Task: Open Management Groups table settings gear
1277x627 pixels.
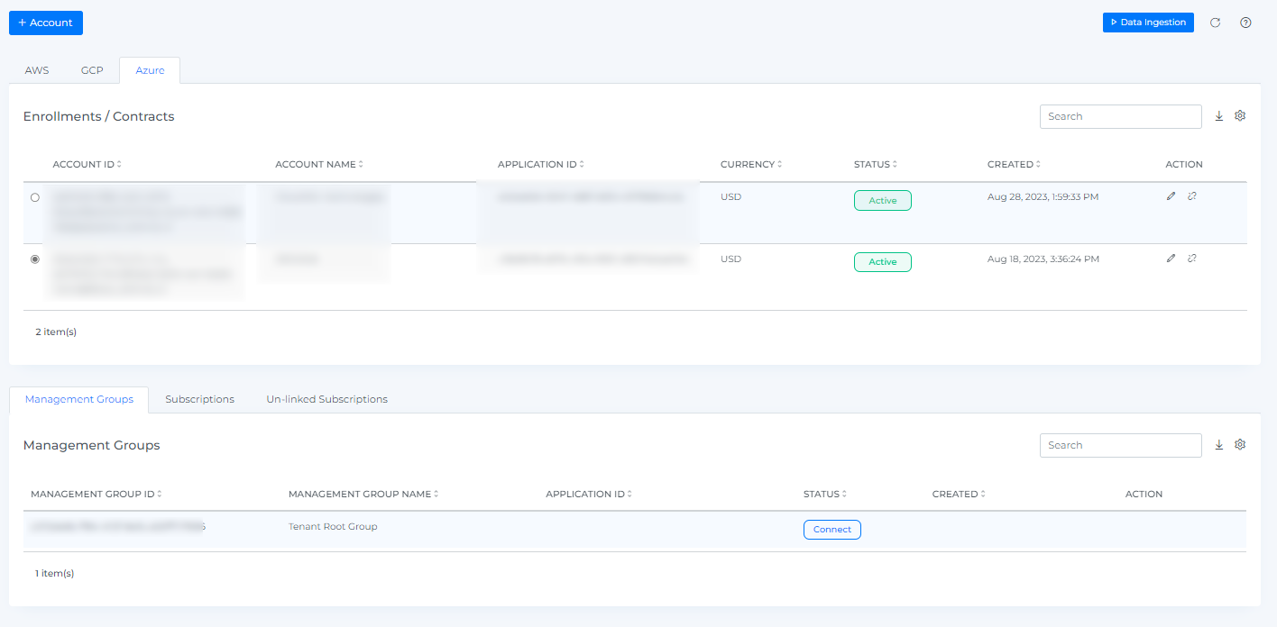Action: (x=1240, y=445)
